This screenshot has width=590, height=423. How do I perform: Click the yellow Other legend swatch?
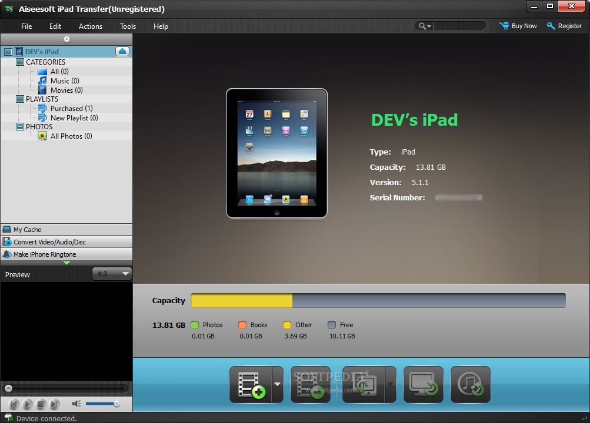(x=287, y=324)
